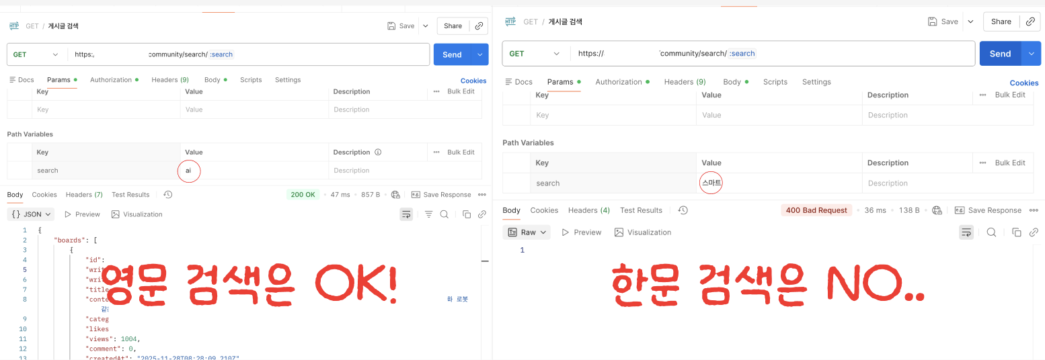1045x360 pixels.
Task: Click network globe icon next to 857 B
Action: pos(395,195)
